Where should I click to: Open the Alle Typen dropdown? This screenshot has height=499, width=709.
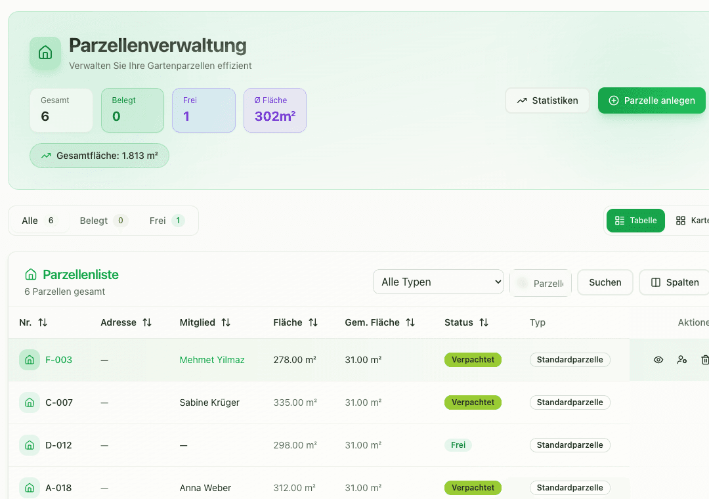pos(438,282)
